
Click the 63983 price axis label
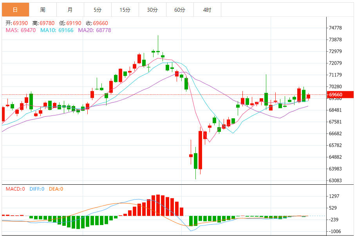[x=335, y=169]
